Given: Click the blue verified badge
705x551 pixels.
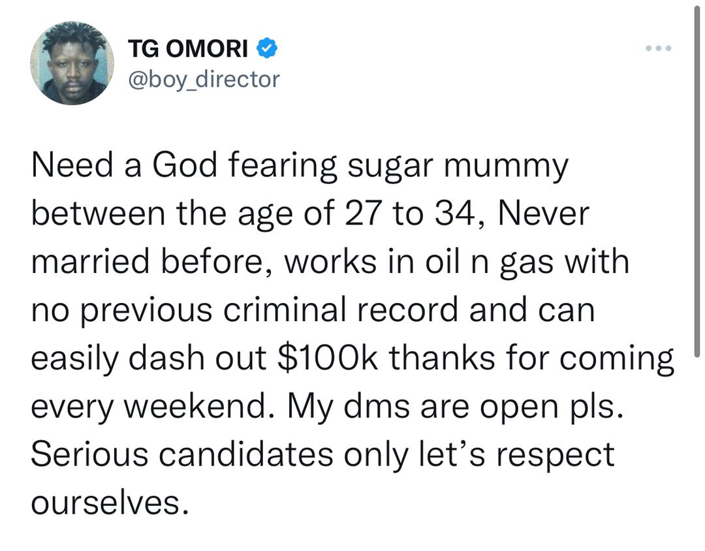Looking at the screenshot, I should click(266, 48).
